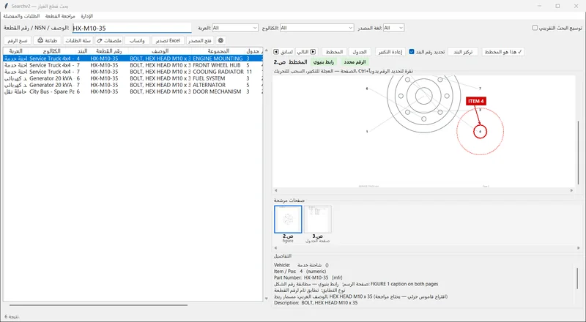Screen dimensions: 586x322
Task: Open the الإدارة menu
Action: (86, 16)
